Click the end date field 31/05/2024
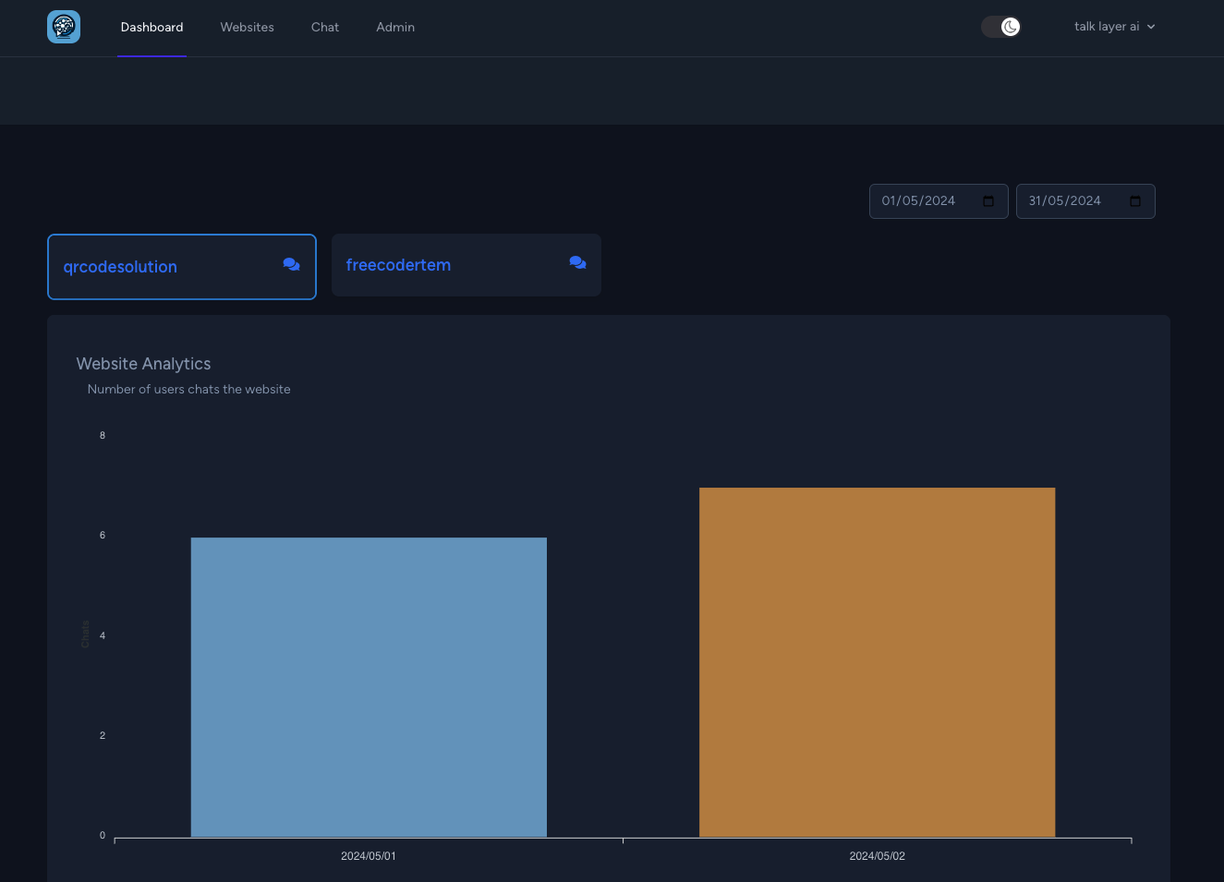 point(1085,201)
